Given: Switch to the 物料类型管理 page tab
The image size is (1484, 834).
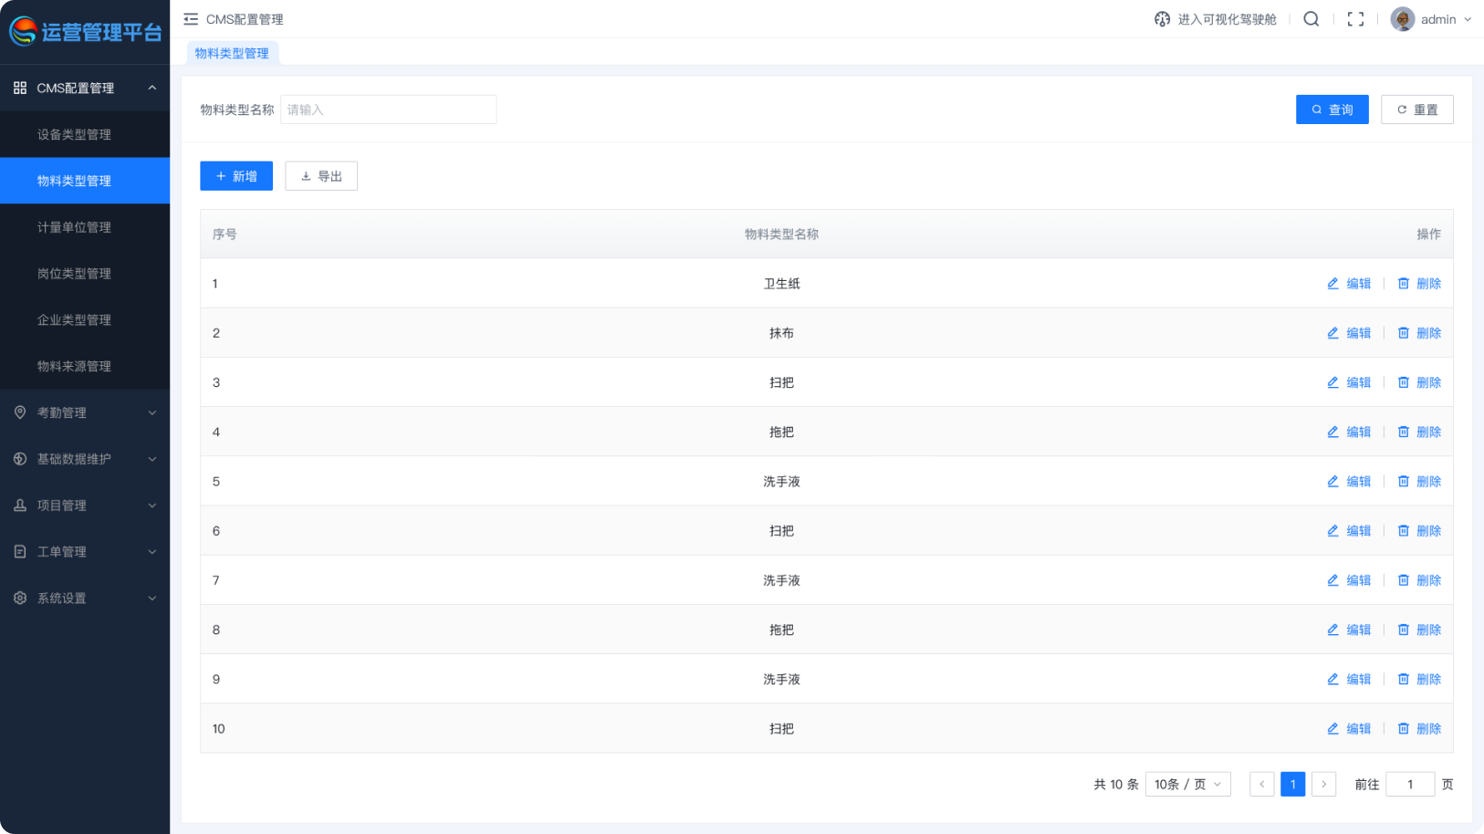Looking at the screenshot, I should tap(232, 53).
